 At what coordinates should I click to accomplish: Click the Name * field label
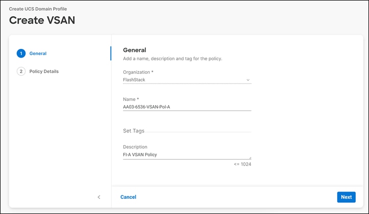coord(131,99)
